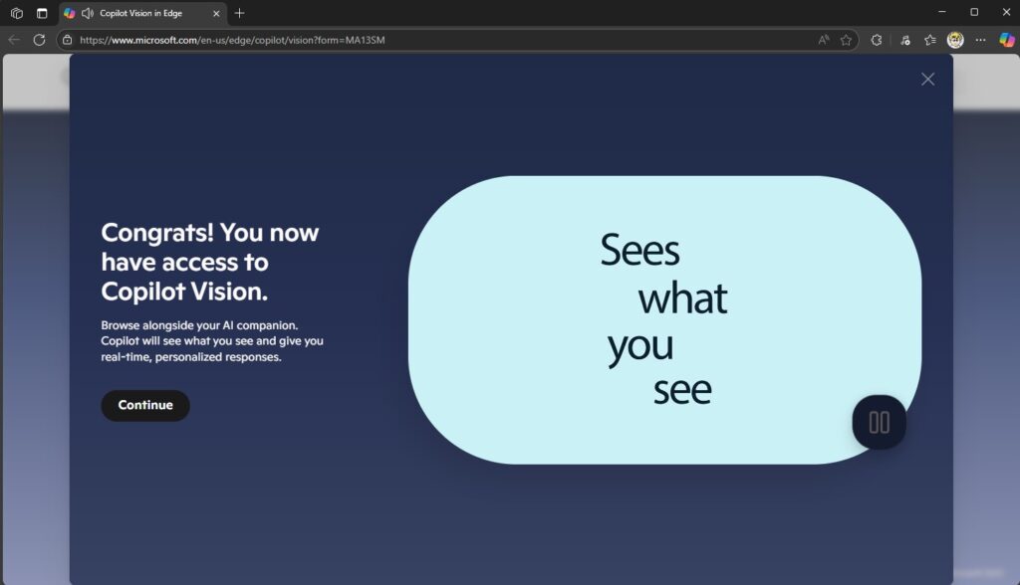1020x585 pixels.
Task: Add this page to favorites star
Action: pyautogui.click(x=846, y=40)
